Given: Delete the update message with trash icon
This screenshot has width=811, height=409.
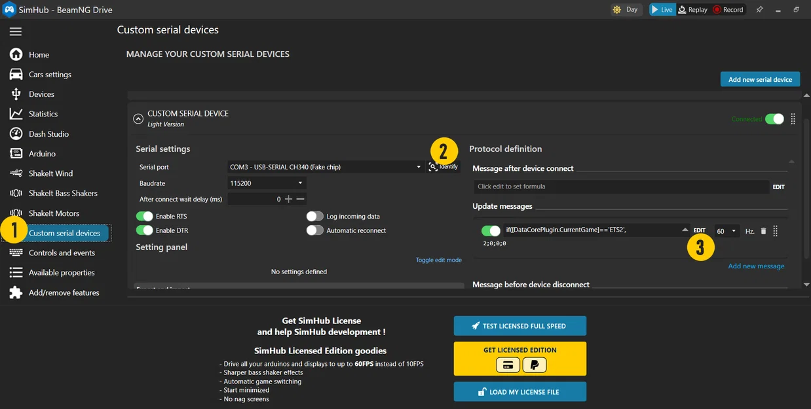Looking at the screenshot, I should (x=763, y=231).
